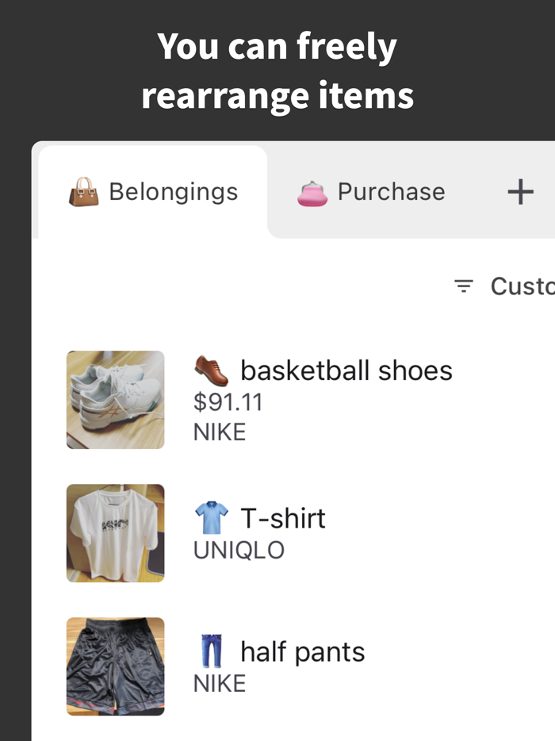The width and height of the screenshot is (555, 741).
Task: Switch to the Purchase tab
Action: (x=372, y=190)
